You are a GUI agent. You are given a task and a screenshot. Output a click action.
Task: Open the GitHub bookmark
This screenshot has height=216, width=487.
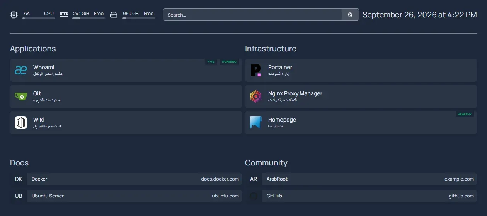[361, 196]
